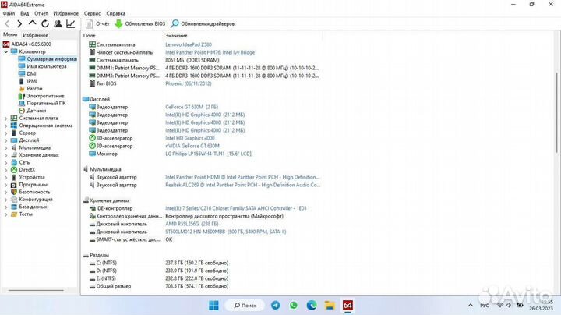Screen dimensions: 561x315
Task: Open the ST500LM012 HN-M500MBB drive link
Action: click(226, 232)
